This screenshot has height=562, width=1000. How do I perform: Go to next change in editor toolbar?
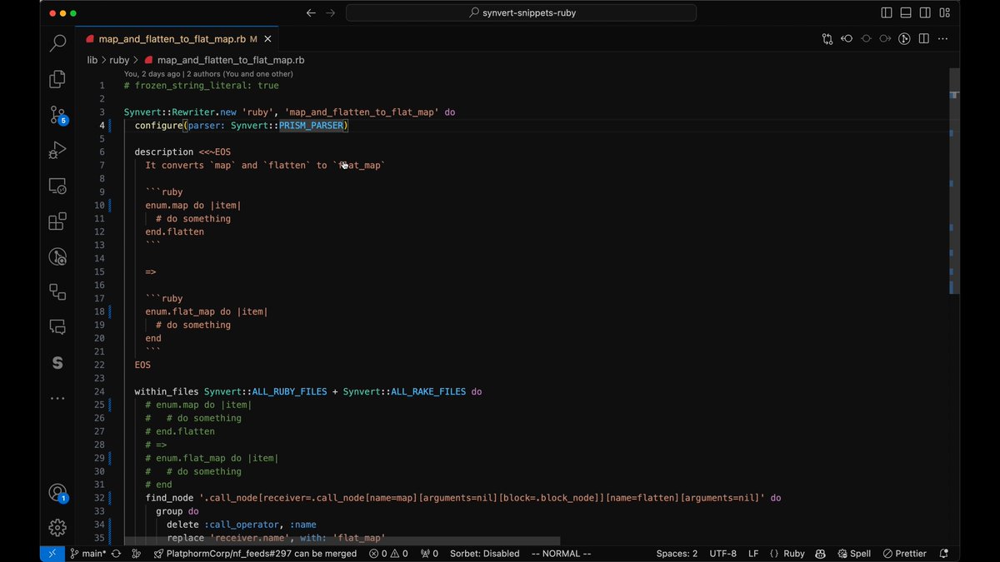tap(885, 38)
